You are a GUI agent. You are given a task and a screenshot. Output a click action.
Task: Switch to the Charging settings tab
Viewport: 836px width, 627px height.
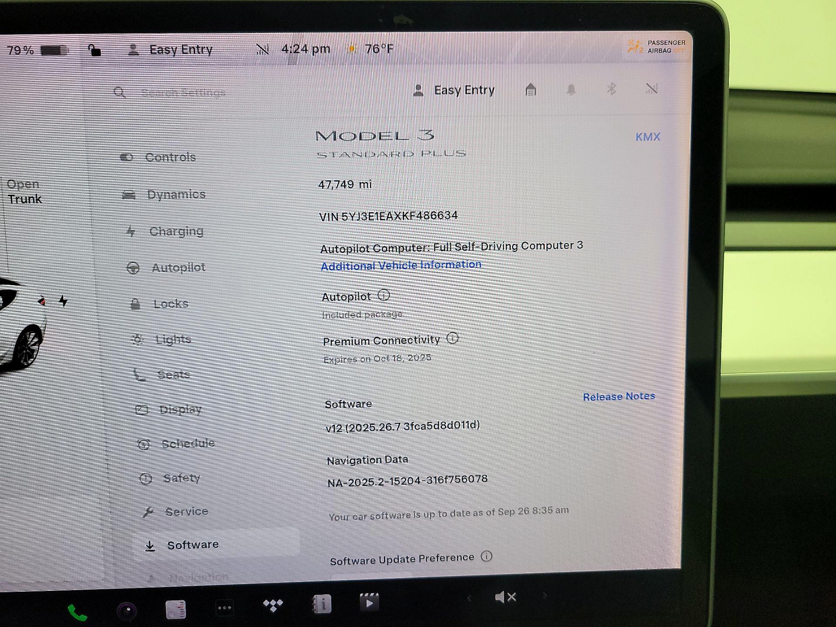pyautogui.click(x=176, y=231)
